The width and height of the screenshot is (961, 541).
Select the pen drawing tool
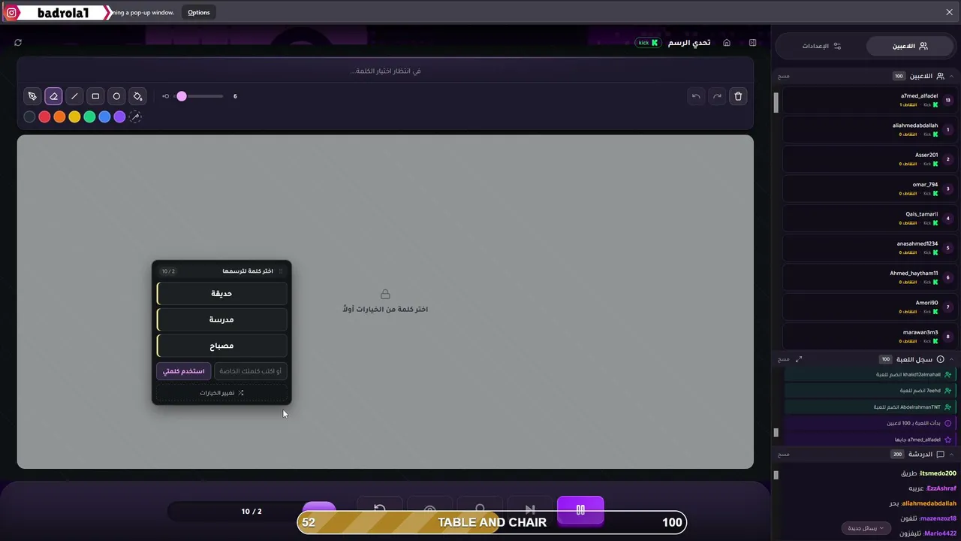point(32,96)
